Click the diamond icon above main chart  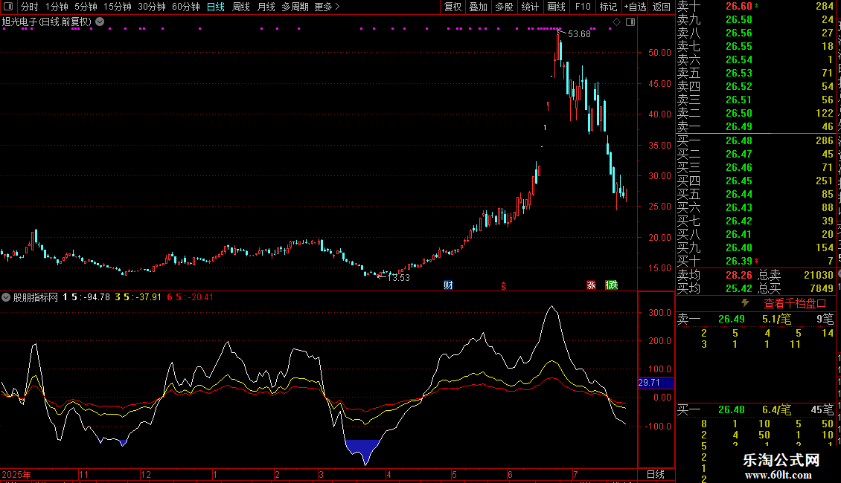(x=617, y=22)
